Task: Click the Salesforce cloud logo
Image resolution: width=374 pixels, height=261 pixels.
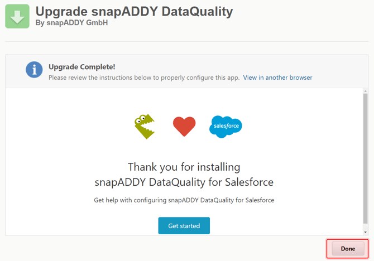Action: point(226,127)
